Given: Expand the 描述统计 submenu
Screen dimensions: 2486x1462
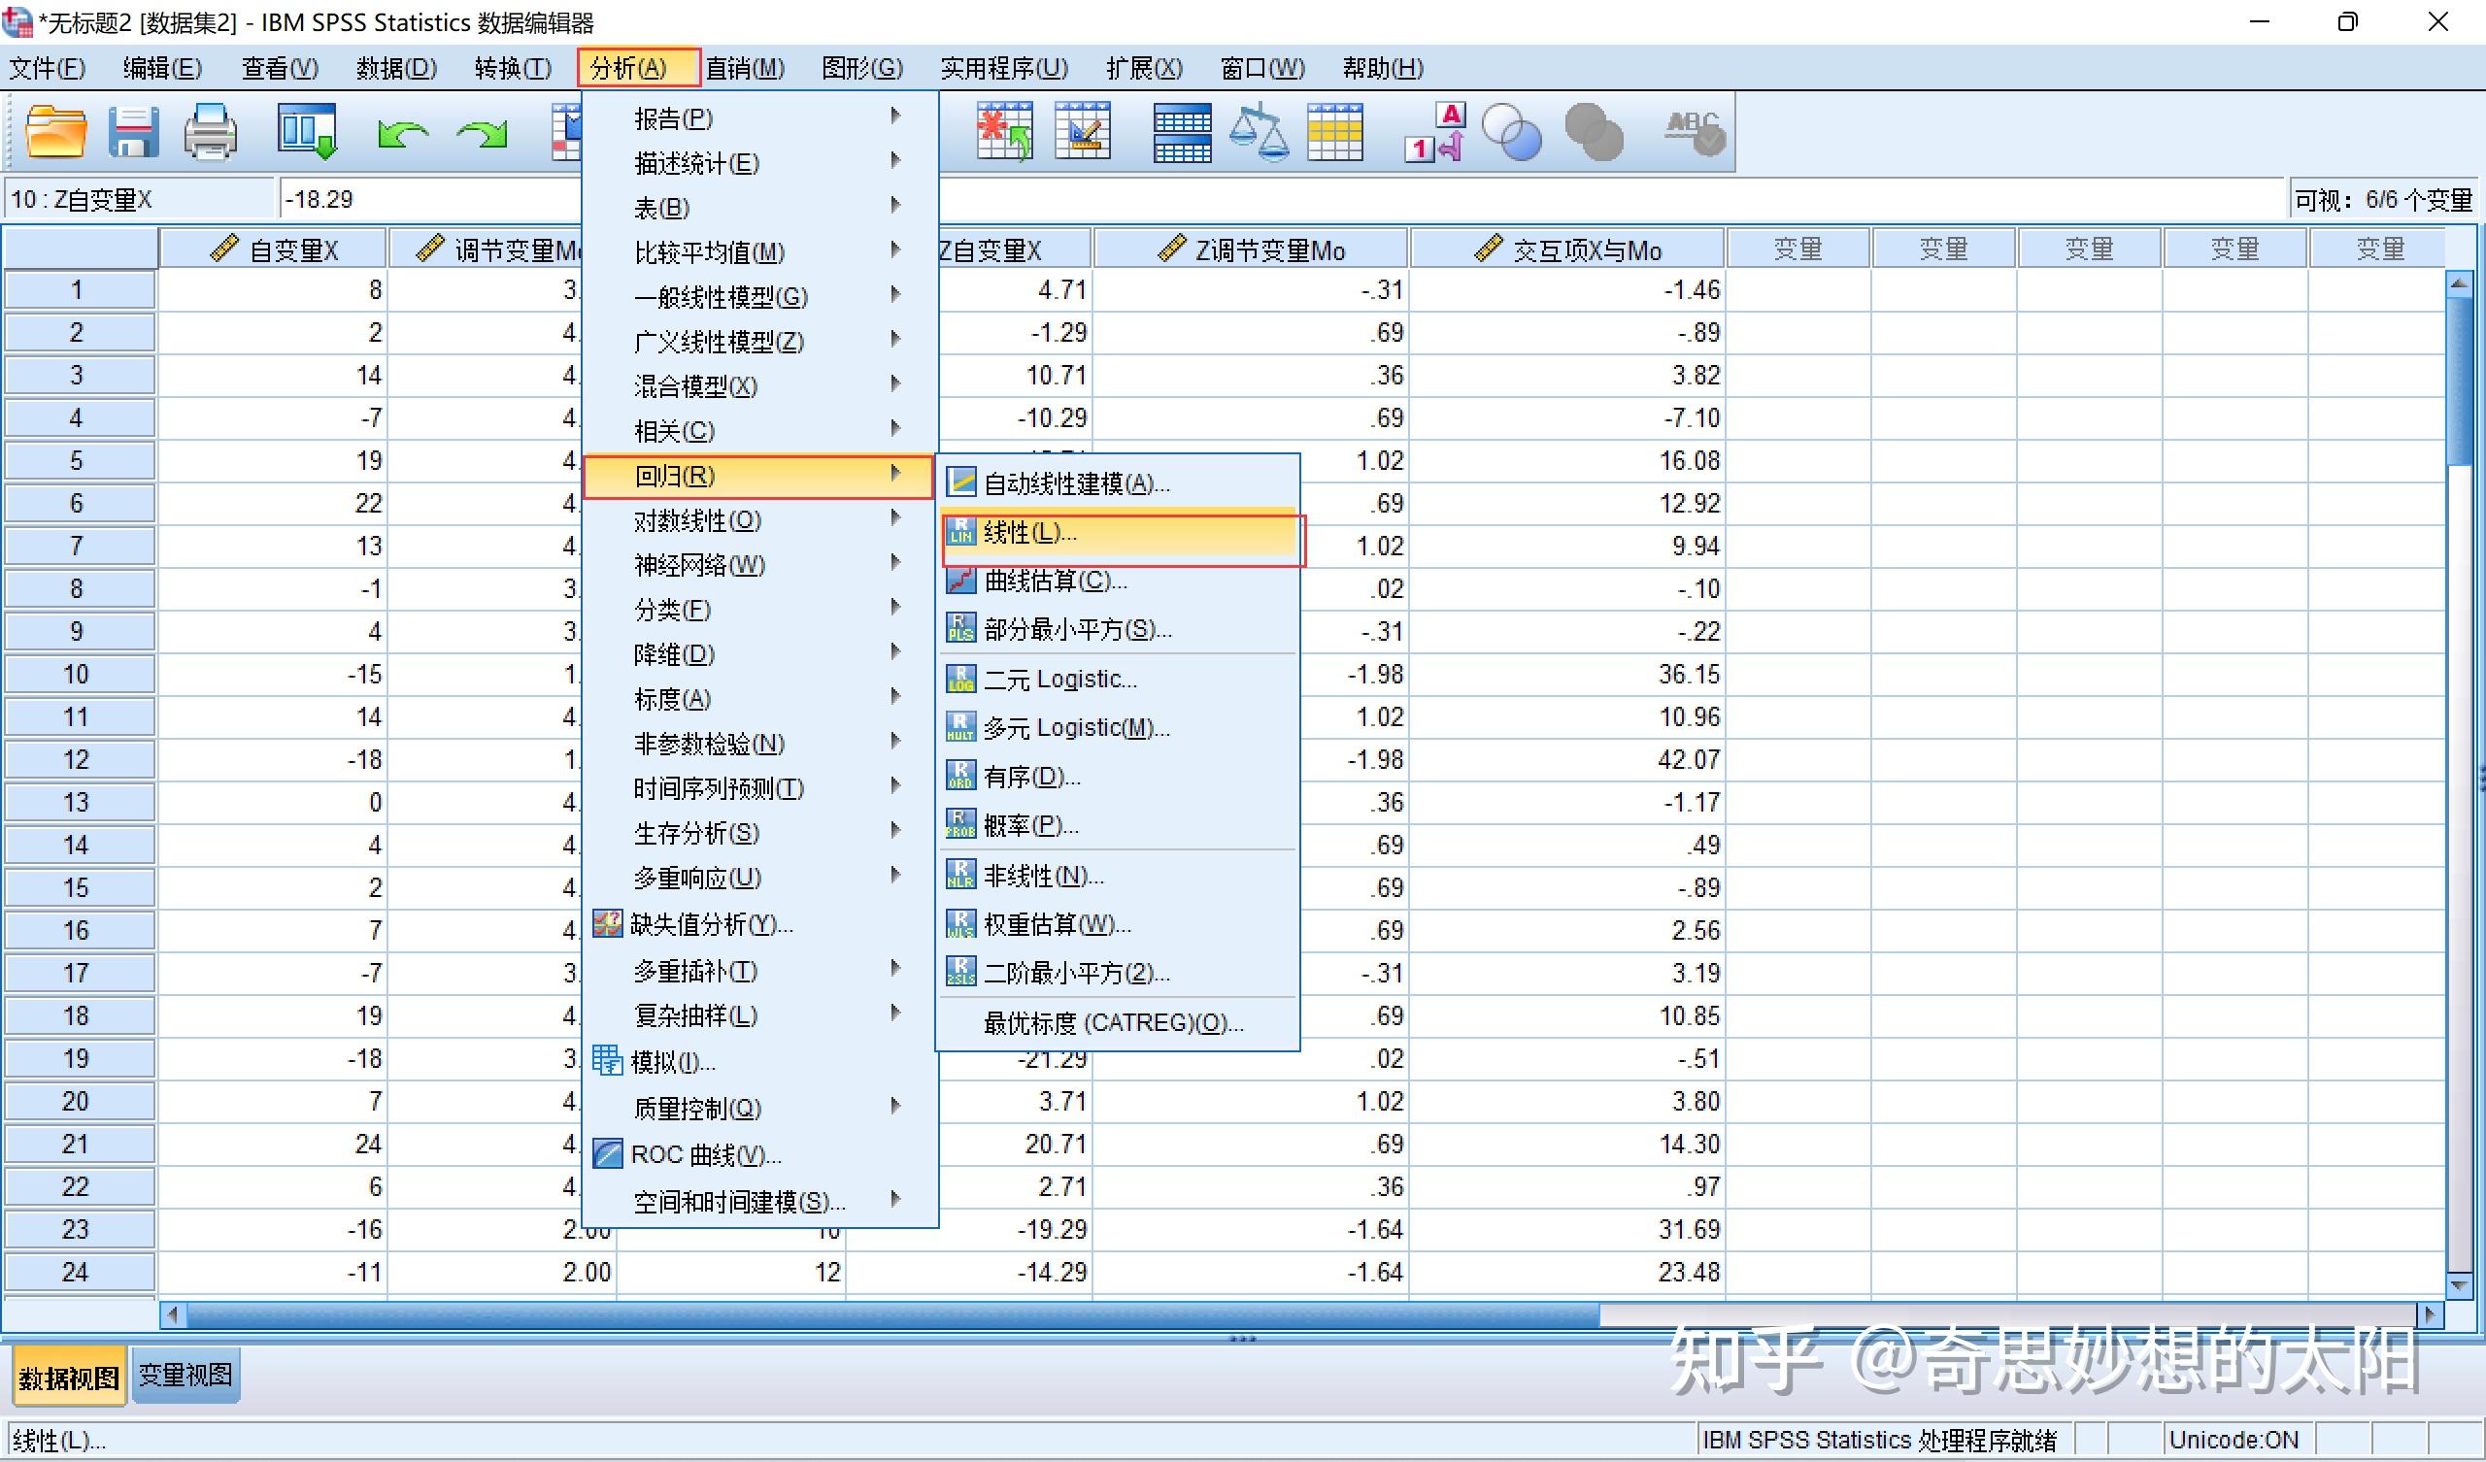Looking at the screenshot, I should pos(695,162).
